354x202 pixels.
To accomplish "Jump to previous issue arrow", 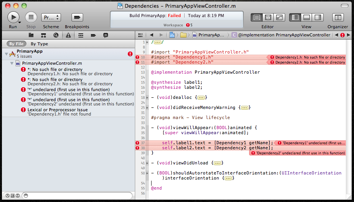I will (x=337, y=35).
